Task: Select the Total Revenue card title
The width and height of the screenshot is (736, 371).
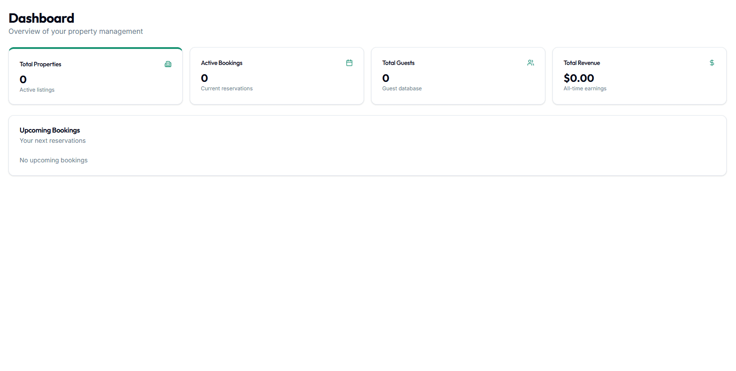Action: [x=582, y=63]
